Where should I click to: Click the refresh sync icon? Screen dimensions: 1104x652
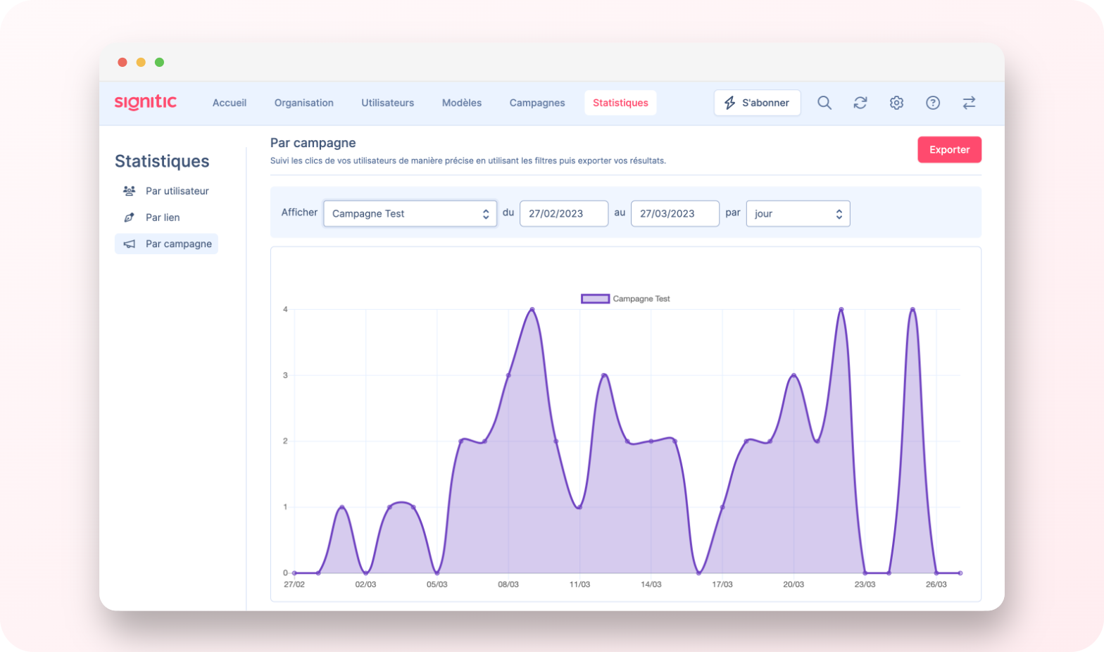click(x=860, y=103)
